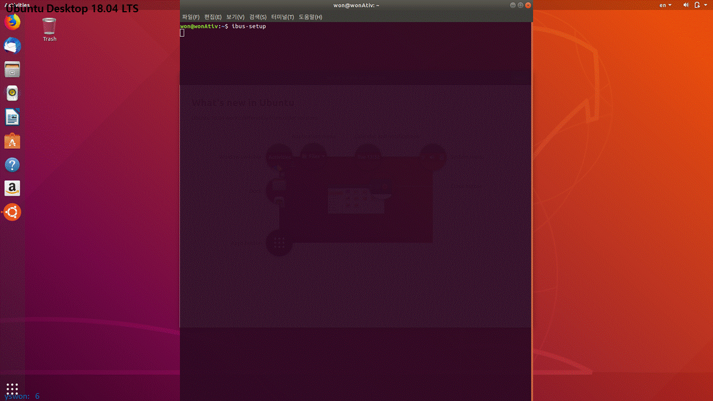Open the Help dock icon
The height and width of the screenshot is (401, 713).
12,165
